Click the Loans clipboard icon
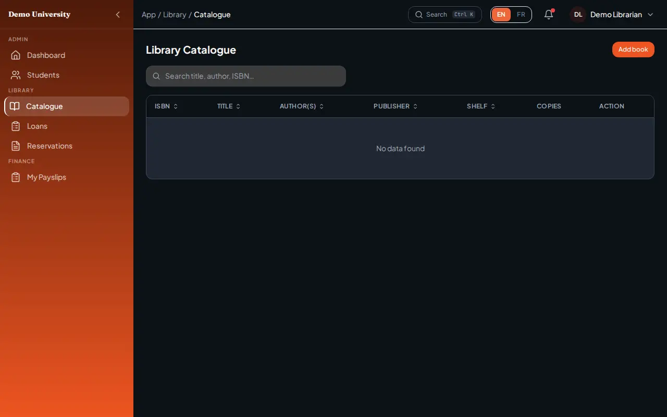The height and width of the screenshot is (417, 667). click(16, 126)
